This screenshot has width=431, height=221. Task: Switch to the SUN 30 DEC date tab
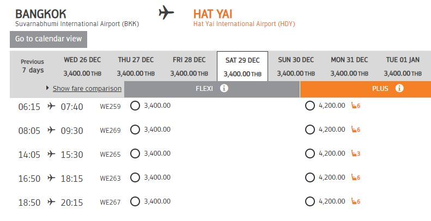coord(295,66)
